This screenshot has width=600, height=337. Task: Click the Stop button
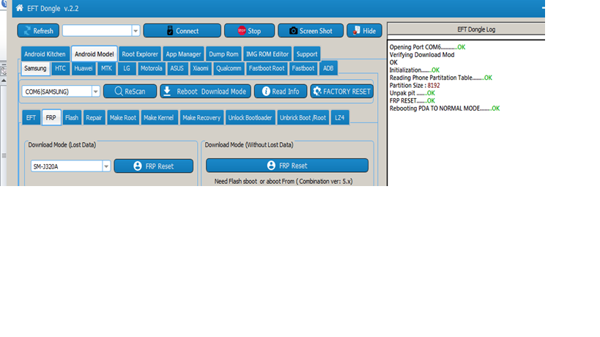tap(250, 31)
